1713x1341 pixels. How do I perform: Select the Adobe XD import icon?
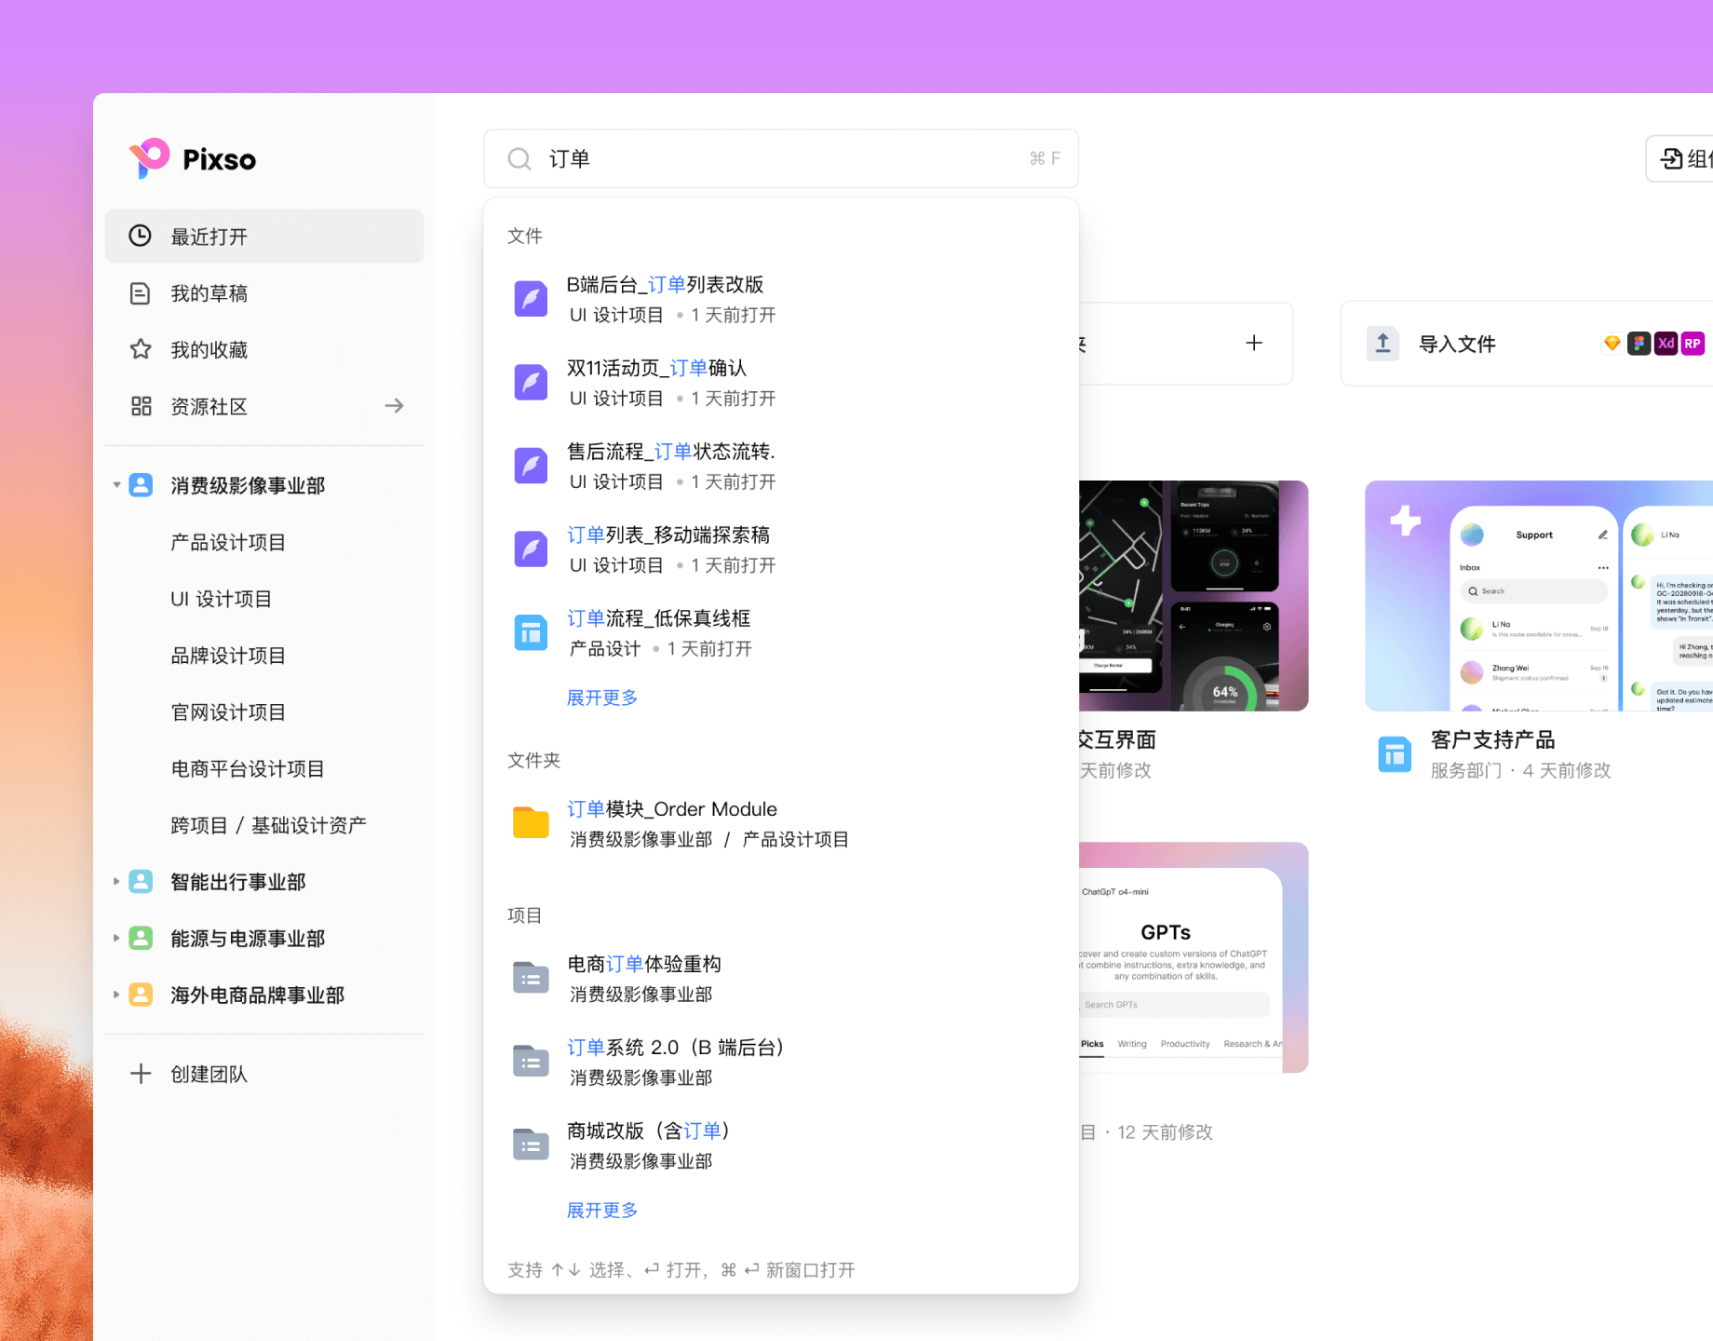[1666, 343]
